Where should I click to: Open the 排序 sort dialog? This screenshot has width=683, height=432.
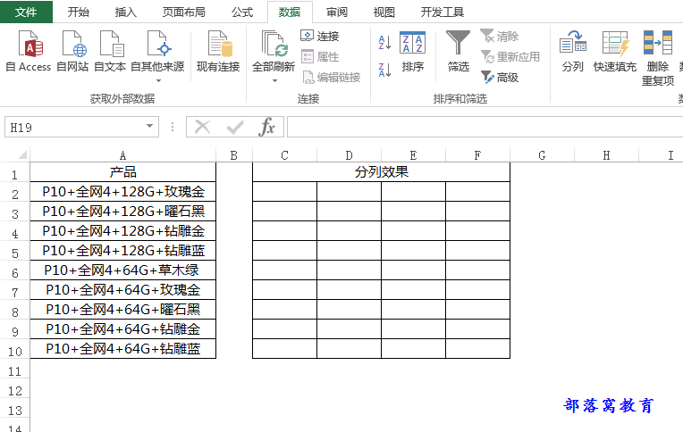(x=412, y=52)
